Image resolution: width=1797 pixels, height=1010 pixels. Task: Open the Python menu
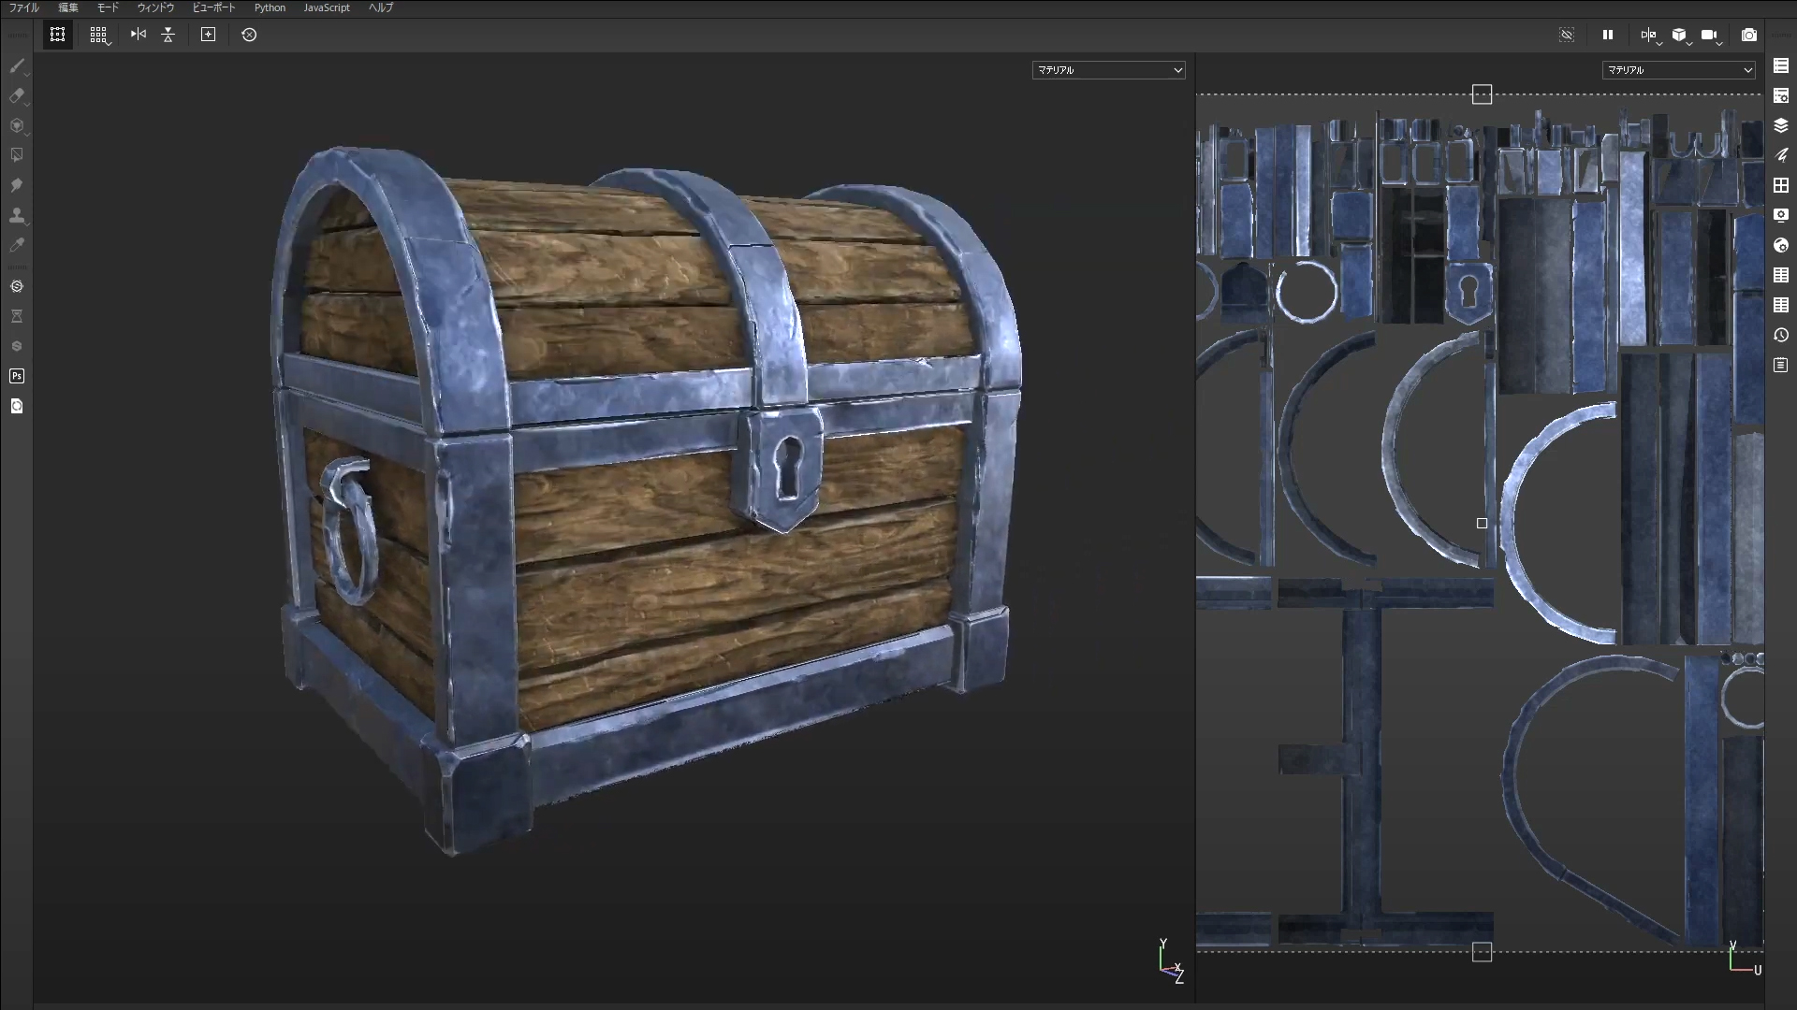tap(270, 7)
